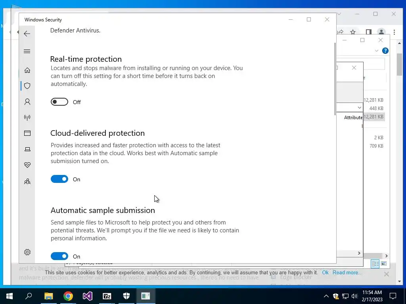Expand ribbon chevron beside help icon
This screenshot has height=304, width=406.
[x=377, y=51]
